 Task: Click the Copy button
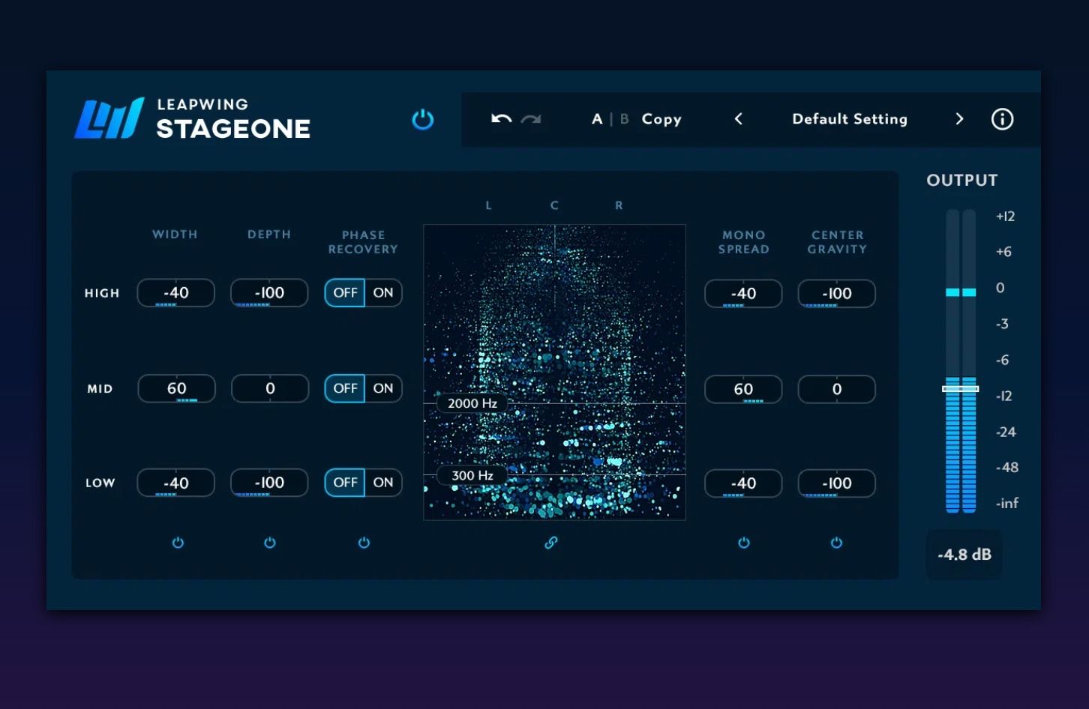pos(661,119)
